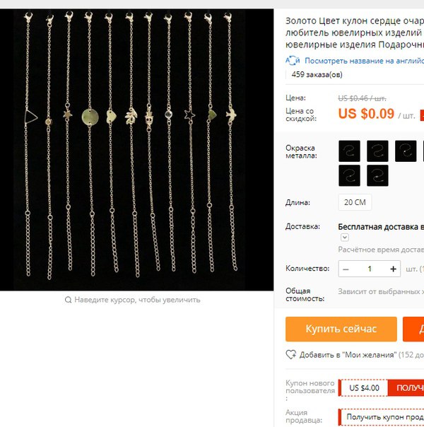Click the magnifier icon under the product image
This screenshot has width=424, height=427.
click(68, 300)
